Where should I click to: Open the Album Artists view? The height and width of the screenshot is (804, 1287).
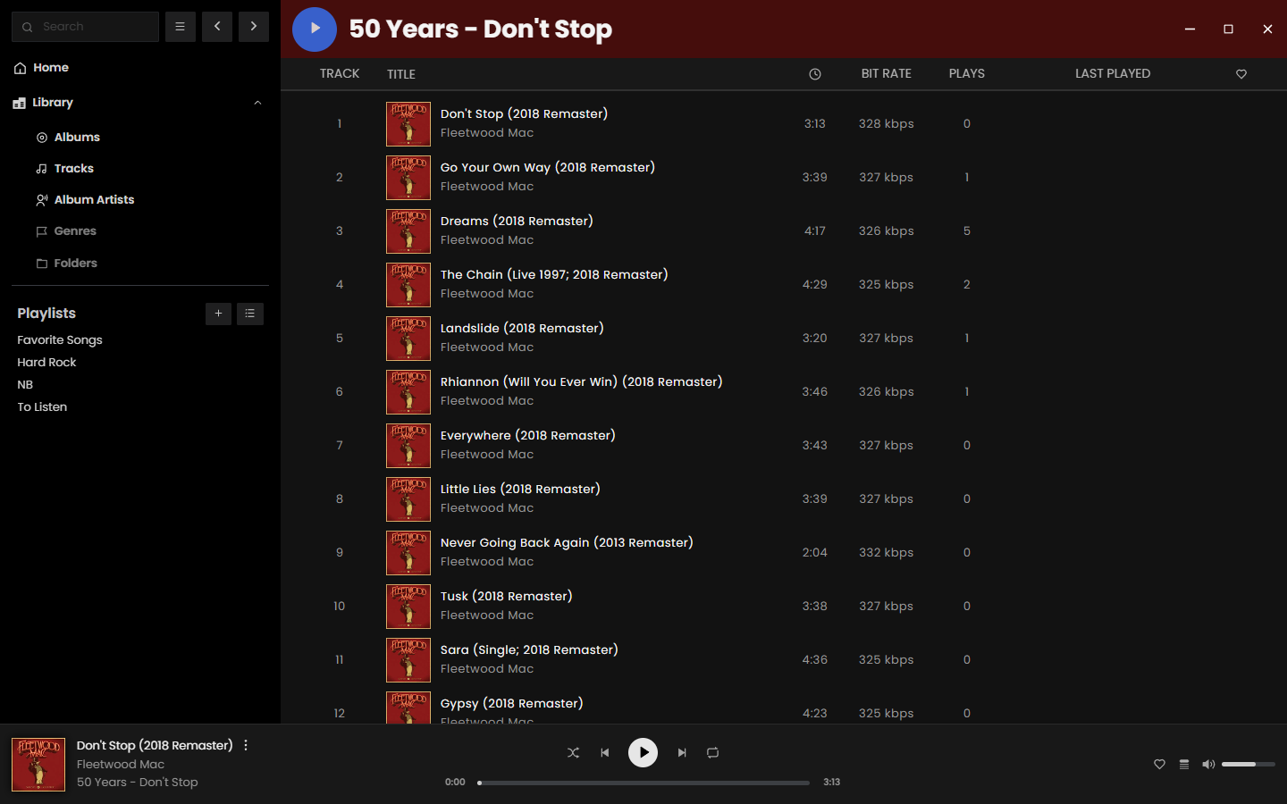click(94, 200)
